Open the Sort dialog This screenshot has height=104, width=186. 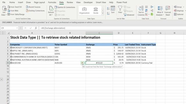[x=113, y=10]
